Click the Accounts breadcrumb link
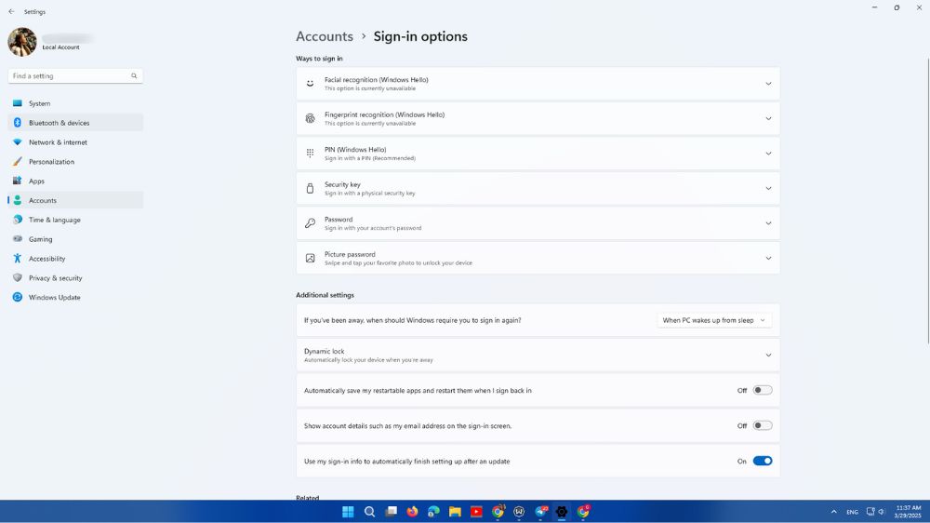This screenshot has height=523, width=930. point(325,36)
